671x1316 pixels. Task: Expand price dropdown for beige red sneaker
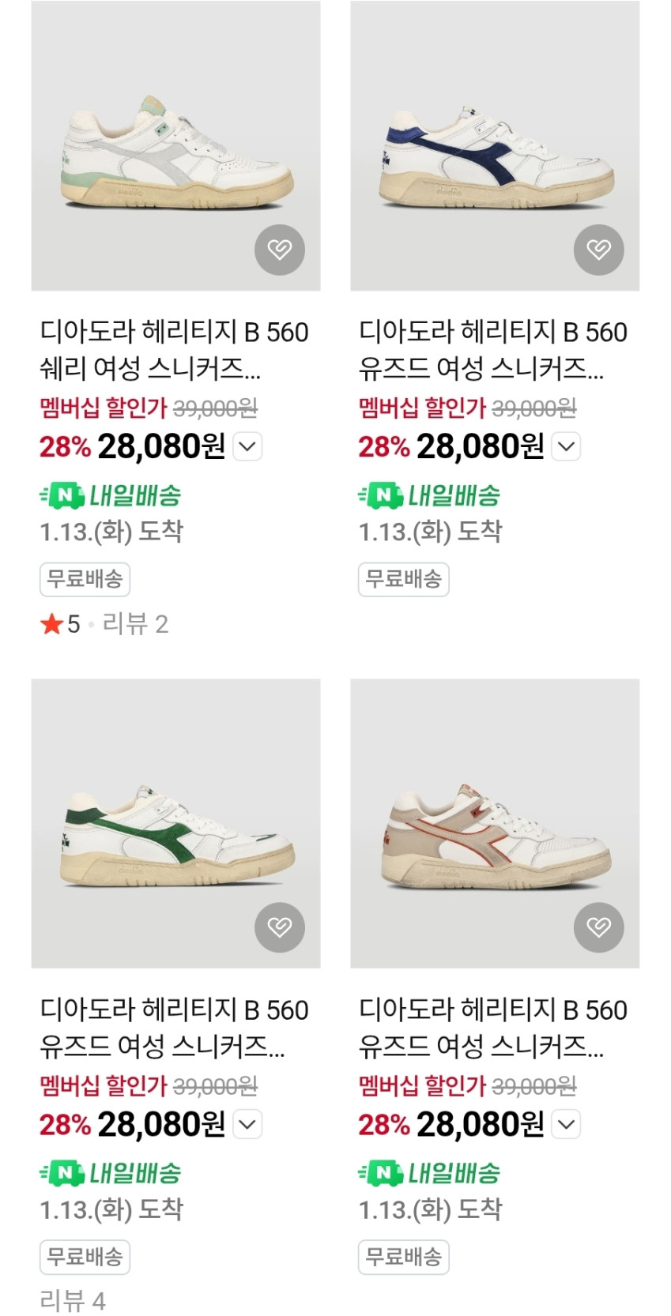coord(567,1124)
